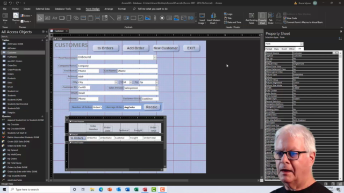Close the Property Sheet pane

tap(341, 32)
